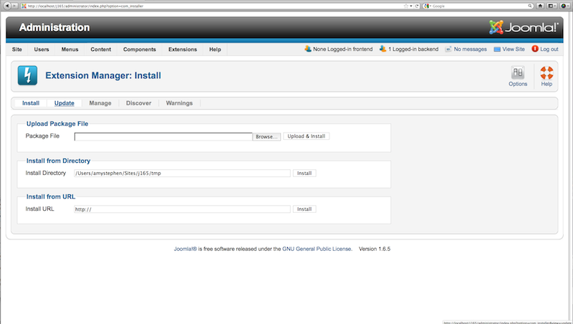This screenshot has height=324, width=573.
Task: Click browser back button
Action: pyautogui.click(x=6, y=6)
